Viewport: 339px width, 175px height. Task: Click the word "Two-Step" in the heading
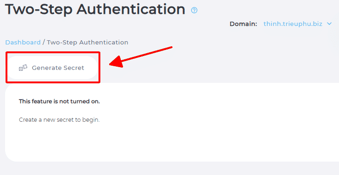[x=39, y=10]
